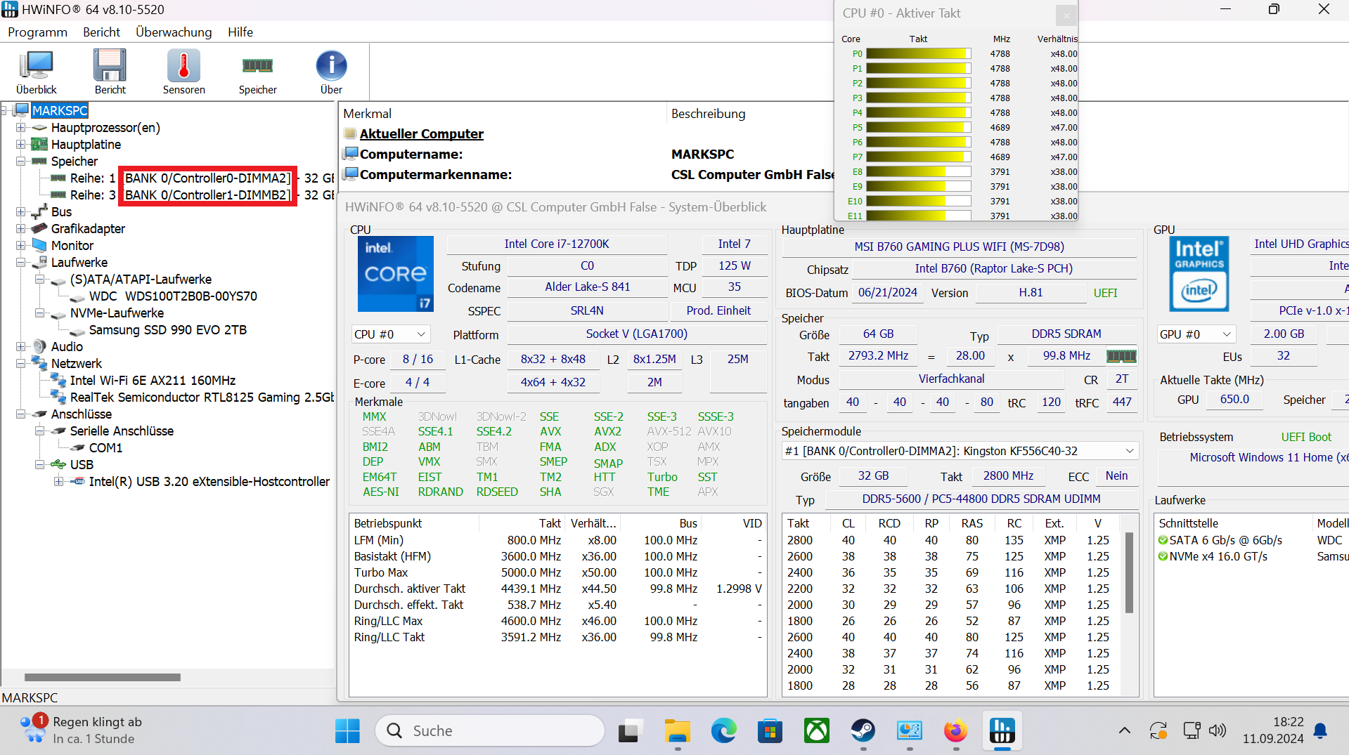The image size is (1349, 755).
Task: Click the volume speaker tray icon
Action: tap(1217, 731)
